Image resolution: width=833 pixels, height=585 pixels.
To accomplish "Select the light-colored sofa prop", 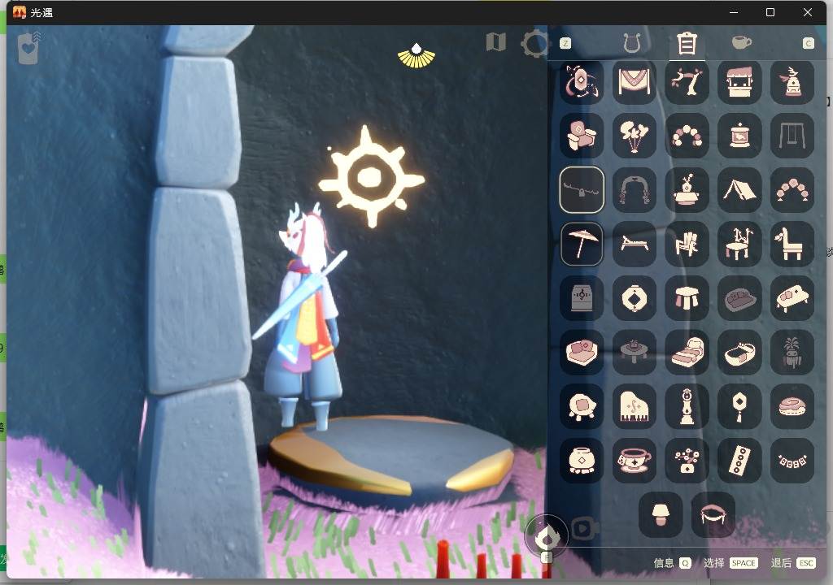I will (x=792, y=298).
